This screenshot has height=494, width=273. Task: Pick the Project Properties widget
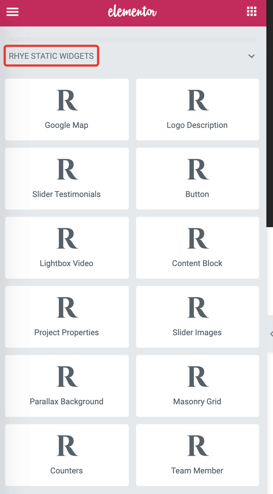tap(67, 317)
